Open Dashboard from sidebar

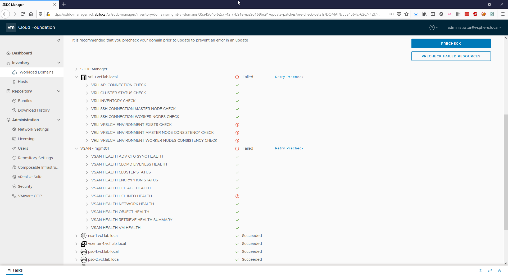(x=22, y=53)
